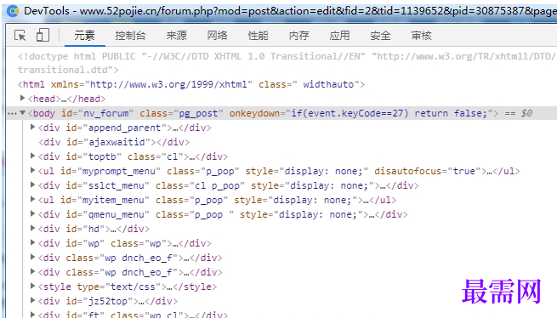557x318 pixels.
Task: Expand the toptb div node
Action: tap(32, 156)
